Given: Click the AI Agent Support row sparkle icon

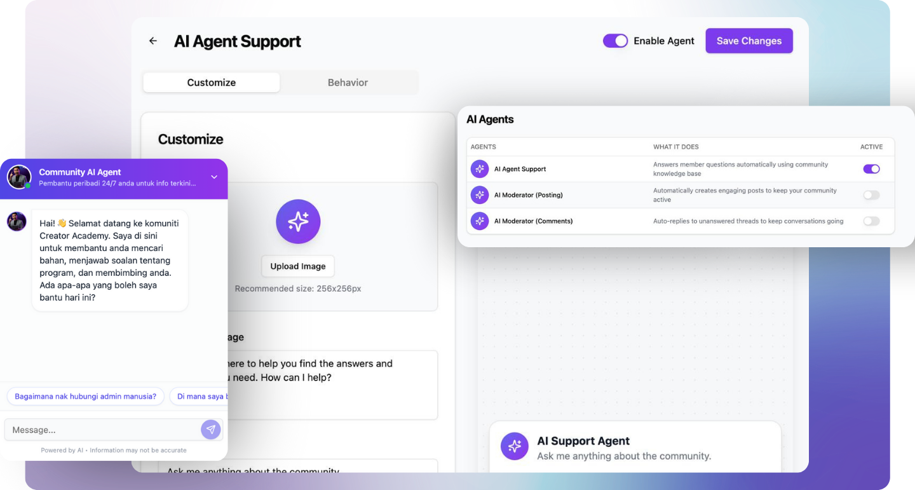Looking at the screenshot, I should (x=480, y=169).
